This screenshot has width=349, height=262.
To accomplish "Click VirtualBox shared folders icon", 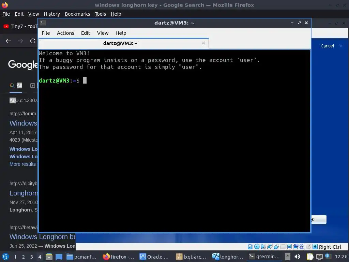I will point(283,247).
